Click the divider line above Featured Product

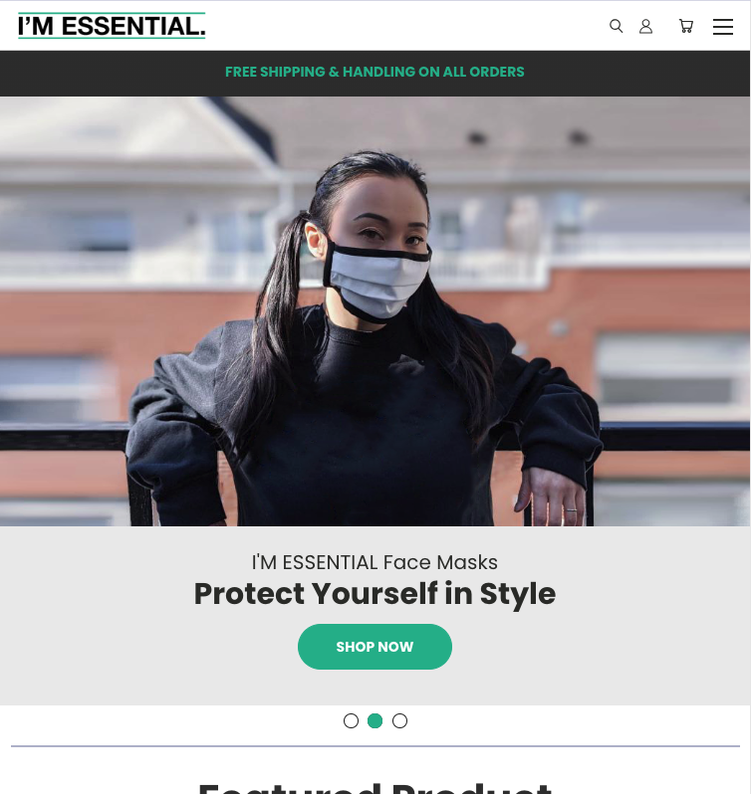pos(375,746)
